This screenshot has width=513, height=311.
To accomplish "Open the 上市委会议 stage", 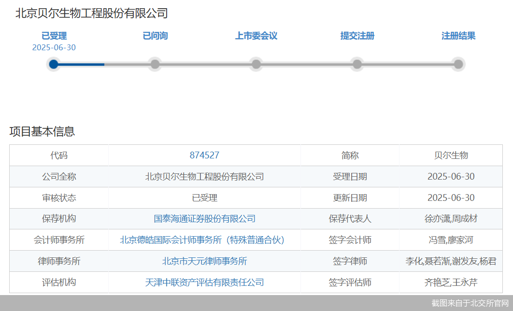I will point(256,36).
